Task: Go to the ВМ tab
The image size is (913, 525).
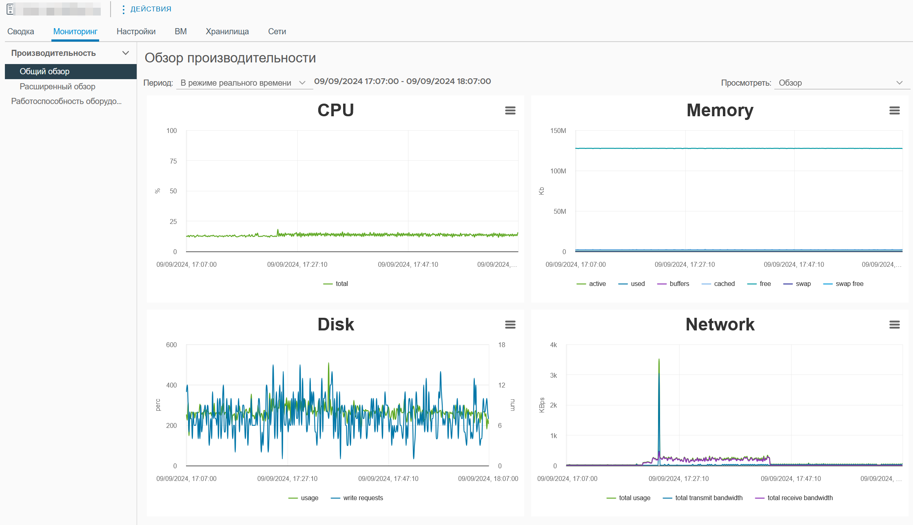Action: pos(181,31)
